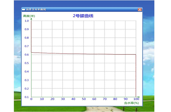Click the 20 tick on moisture axis
The width and height of the screenshot is (171, 112).
[52, 99]
